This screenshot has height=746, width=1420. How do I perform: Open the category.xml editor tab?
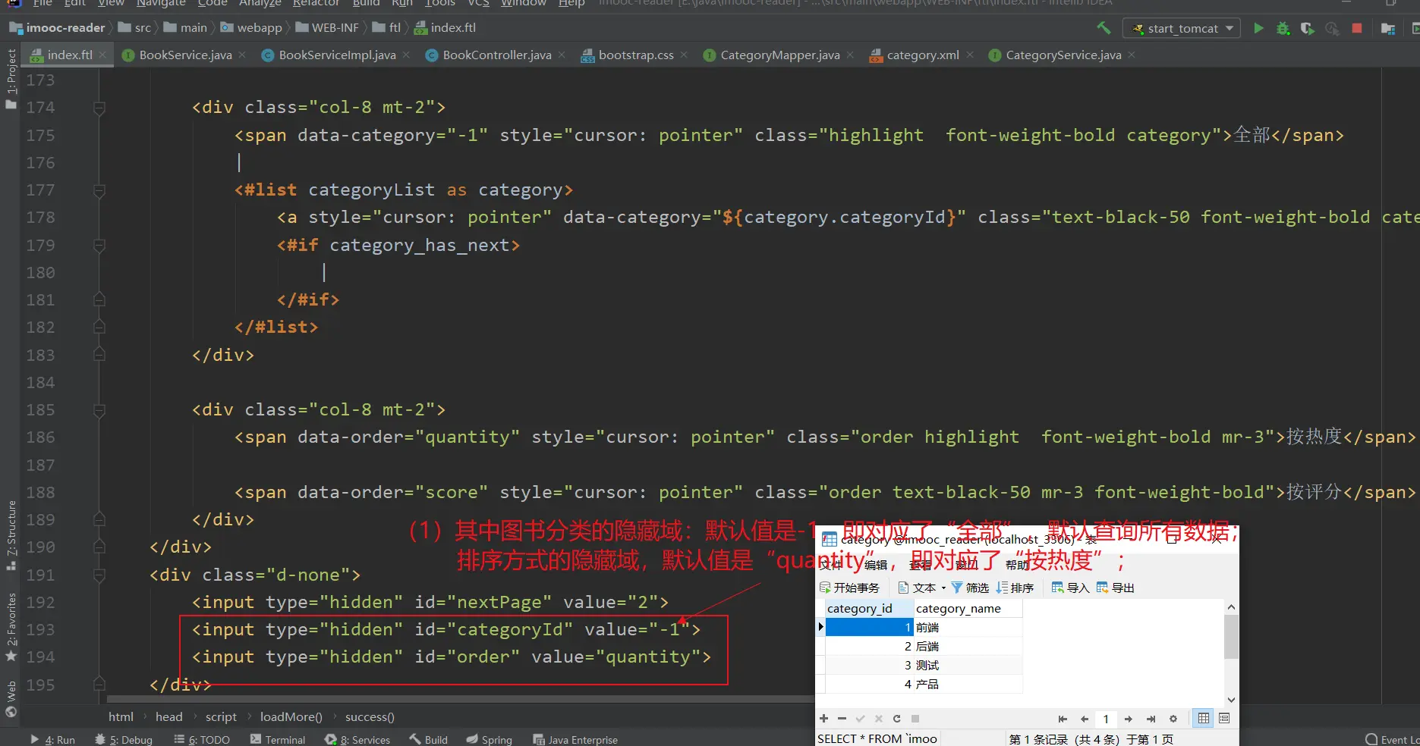tap(922, 55)
